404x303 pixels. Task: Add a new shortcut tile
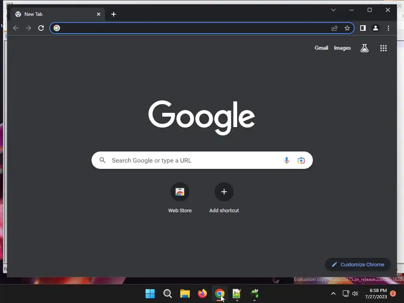point(224,198)
